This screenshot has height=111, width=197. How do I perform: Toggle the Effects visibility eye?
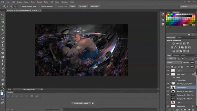174,78
